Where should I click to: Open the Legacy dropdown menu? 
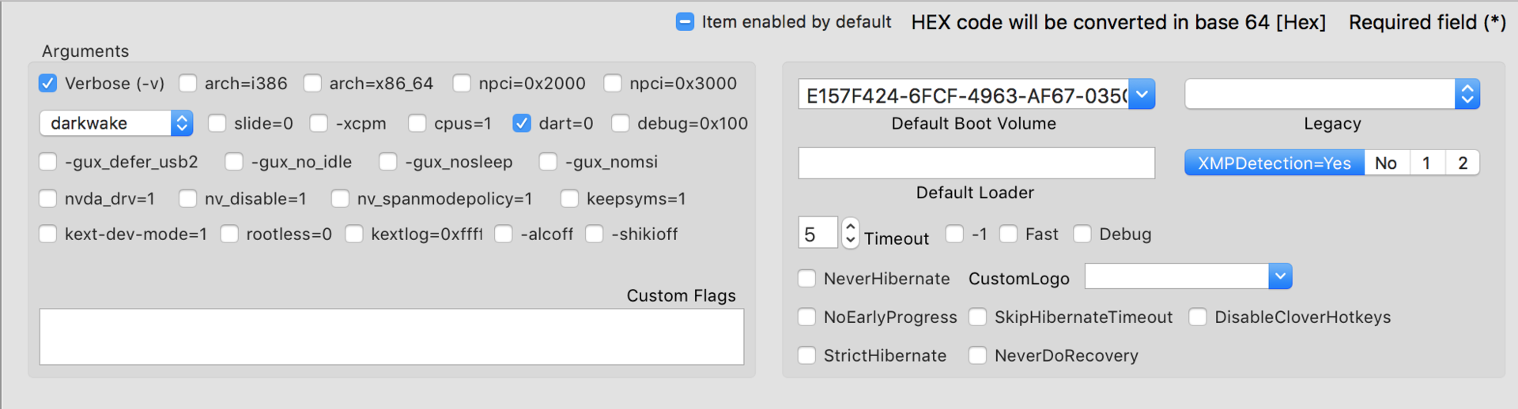1467,95
